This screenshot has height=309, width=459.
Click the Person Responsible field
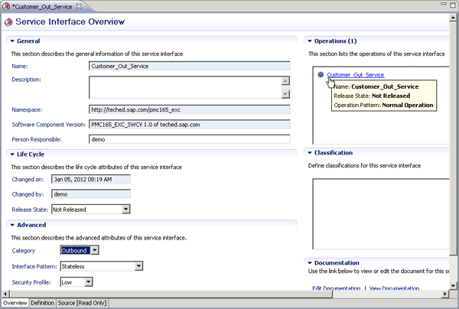[190, 139]
